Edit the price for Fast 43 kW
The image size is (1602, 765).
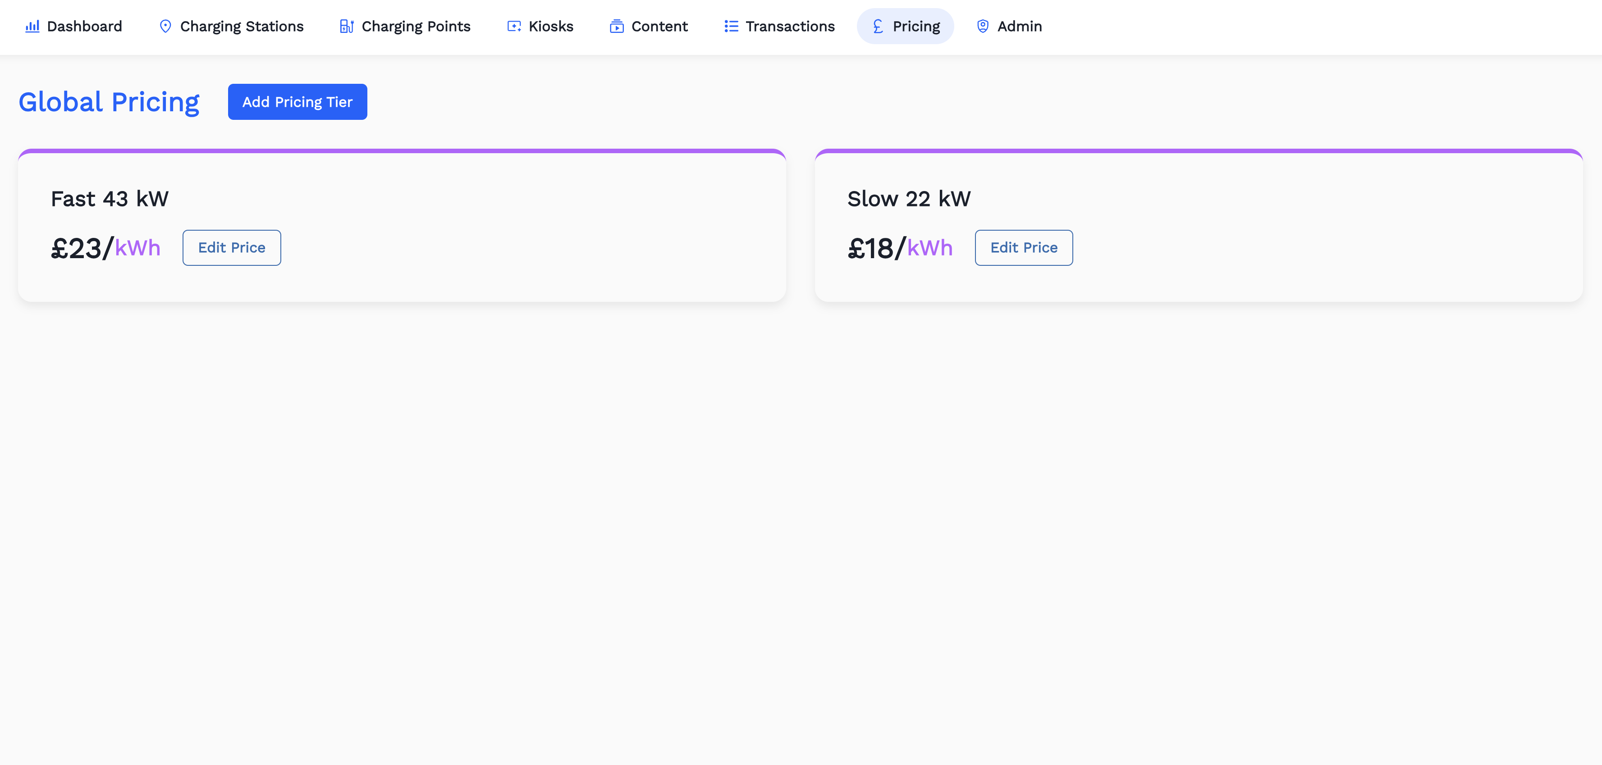pyautogui.click(x=231, y=247)
